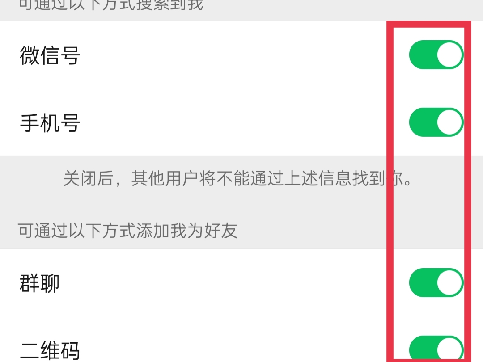The width and height of the screenshot is (483, 362).
Task: Click the green track of the 群聊 switch
Action: coord(423,282)
